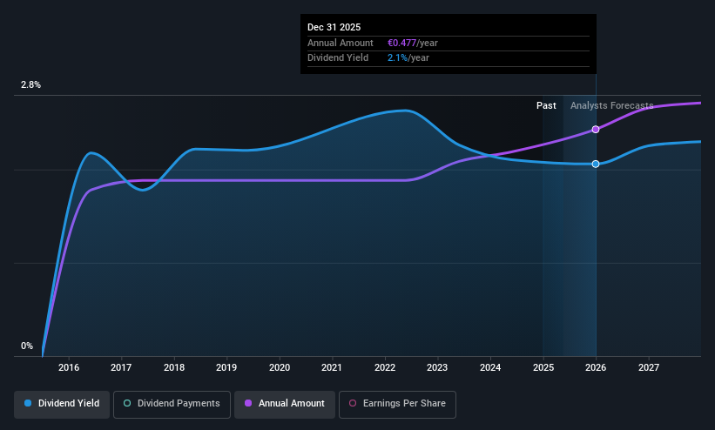Select the 2020 x-axis label

tap(280, 367)
